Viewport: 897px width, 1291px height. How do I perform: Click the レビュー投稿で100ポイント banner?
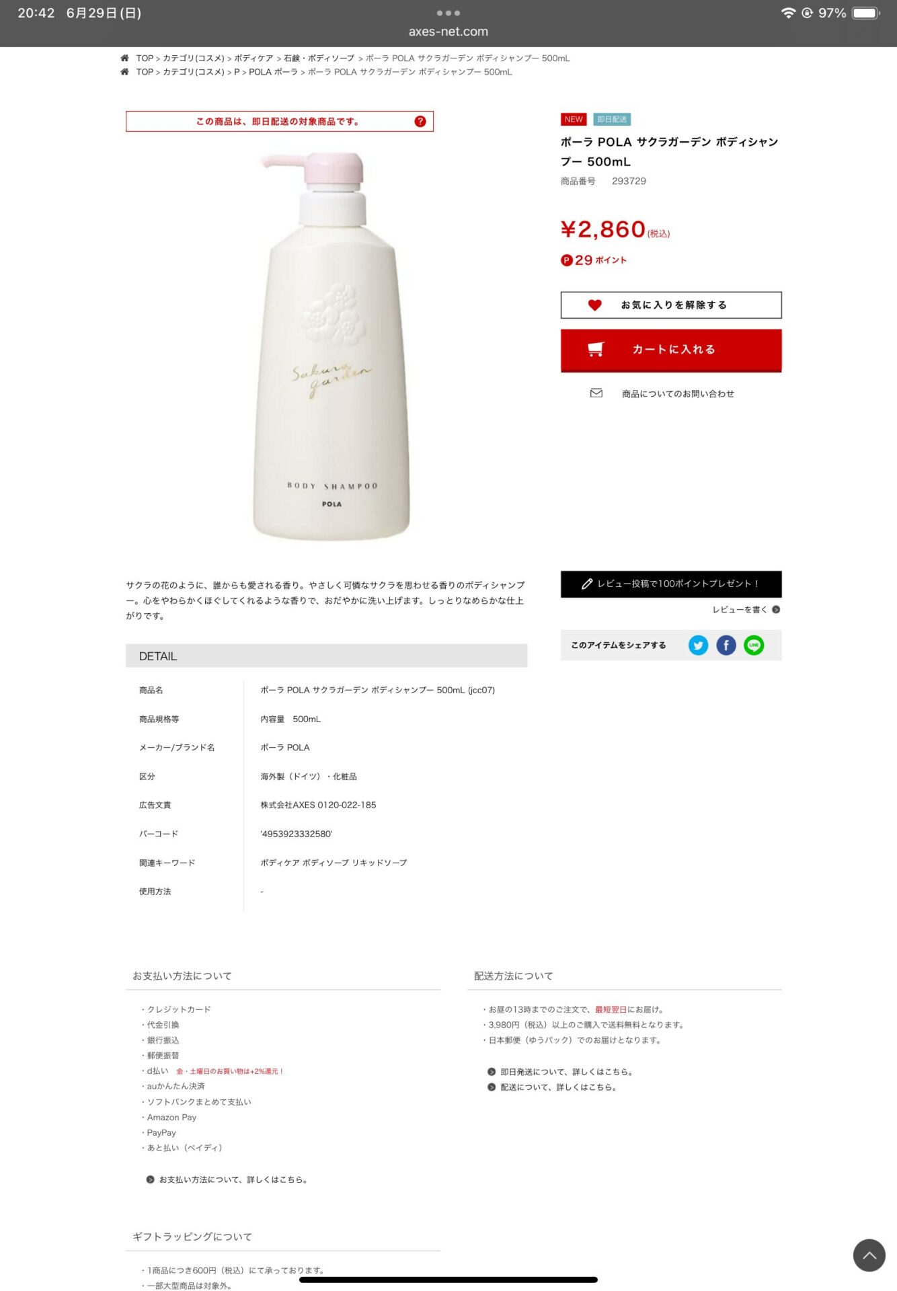671,584
